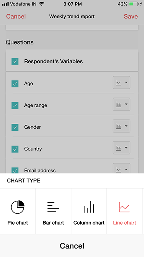
Task: Tap the Respondent's Variables label
Action: coord(53,61)
